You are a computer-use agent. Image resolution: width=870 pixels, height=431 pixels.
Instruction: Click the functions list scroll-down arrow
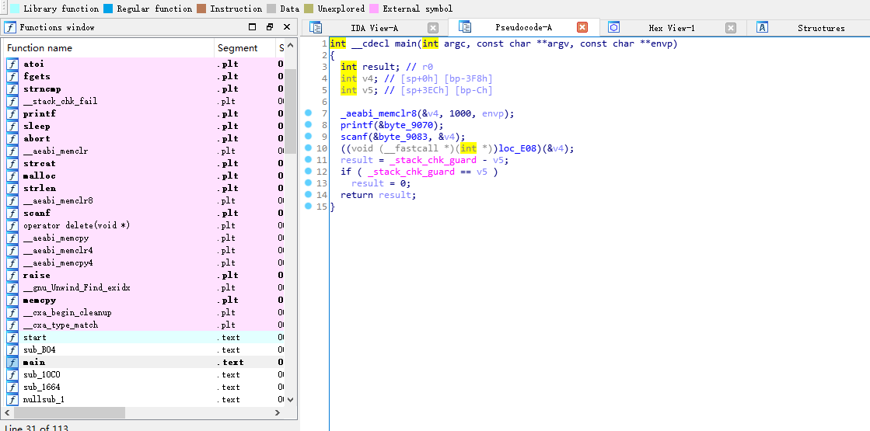click(x=290, y=399)
